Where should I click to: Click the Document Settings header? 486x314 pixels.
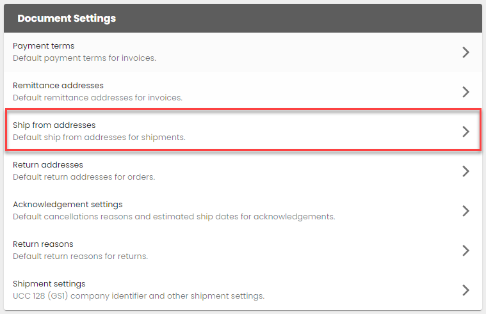67,19
